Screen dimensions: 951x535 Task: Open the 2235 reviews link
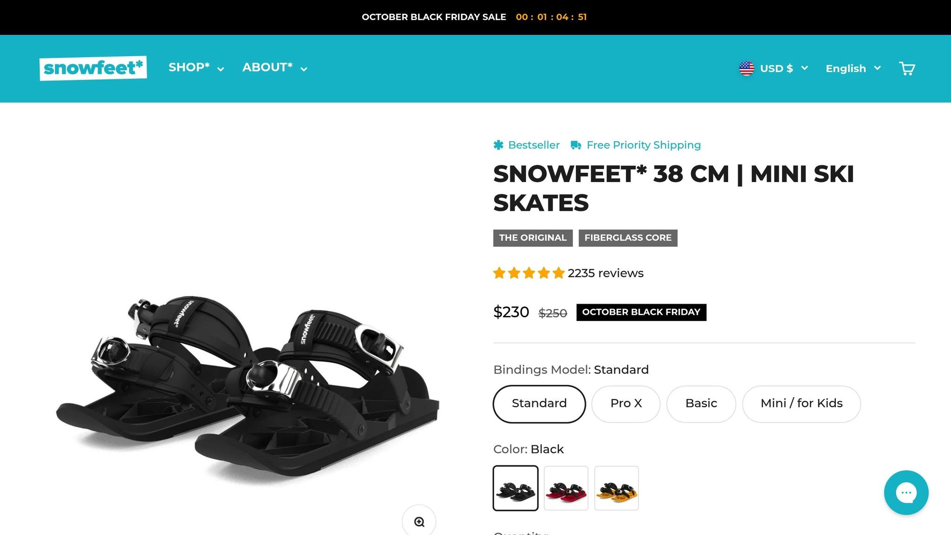click(x=606, y=273)
